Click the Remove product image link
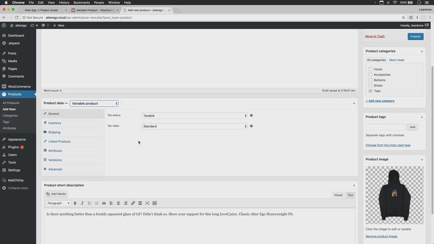This screenshot has height=244, width=434. [x=381, y=236]
